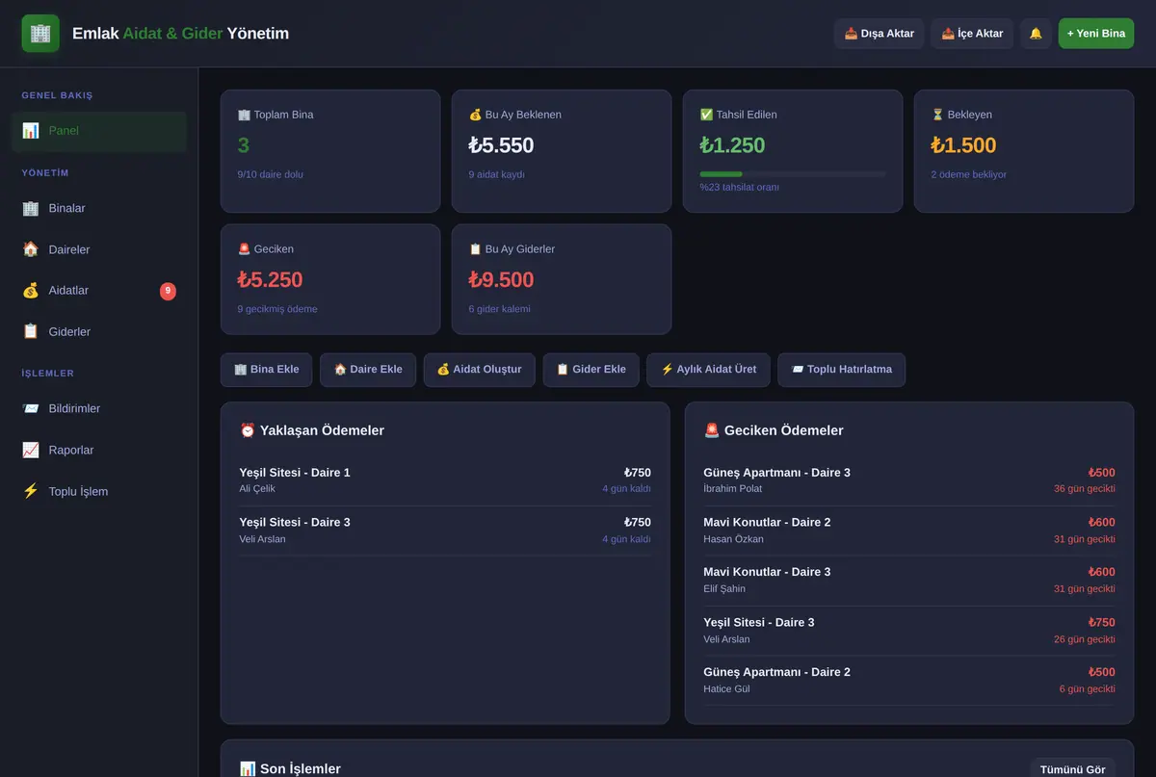
Task: Click the Tahsil Edilen progress bar
Action: (x=793, y=174)
